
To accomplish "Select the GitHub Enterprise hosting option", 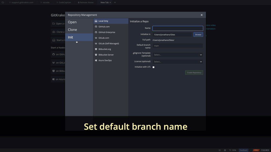I will (x=111, y=32).
